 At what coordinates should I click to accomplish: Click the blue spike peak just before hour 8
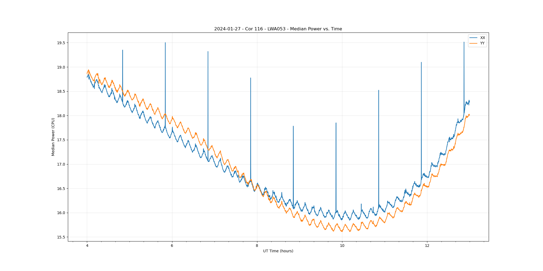[251, 78]
